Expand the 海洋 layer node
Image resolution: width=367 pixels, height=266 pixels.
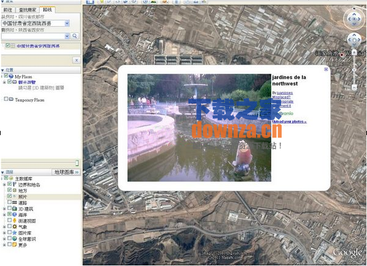tap(4, 215)
